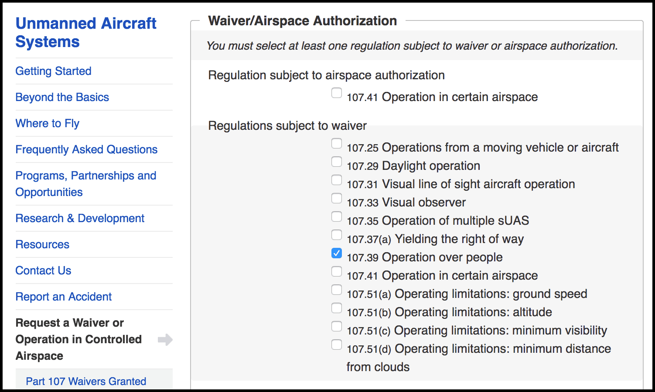
Task: Enable 107.51(a) ground speed limitation checkbox
Action: 337,290
